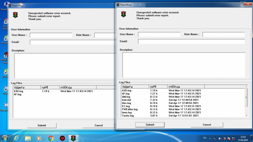Click the red gear app on the taskbar
253x142 pixels.
pyautogui.click(x=62, y=138)
